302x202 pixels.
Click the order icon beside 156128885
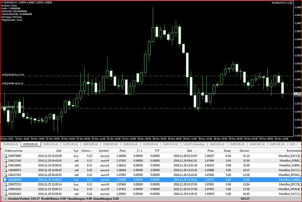point(6,165)
